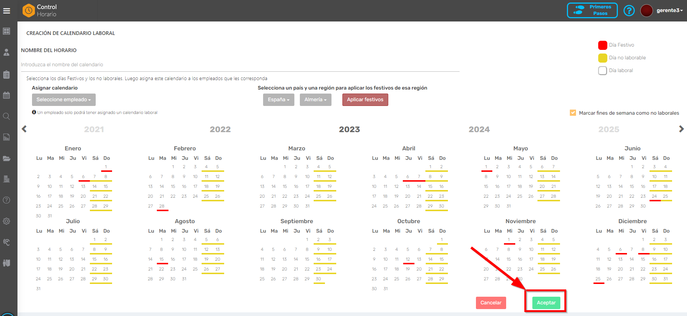The image size is (687, 316).
Task: Click day 15 in Agosto
Action: (162, 259)
